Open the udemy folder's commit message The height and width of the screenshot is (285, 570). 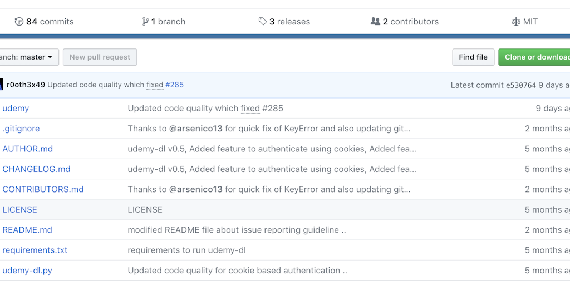205,109
